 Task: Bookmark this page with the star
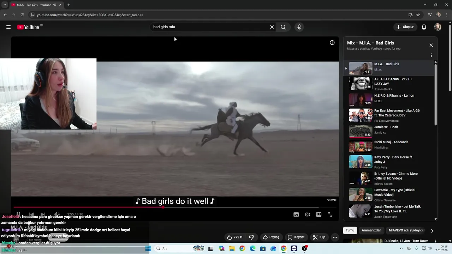418,15
